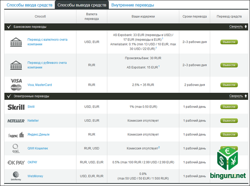
Task: Click the bank icon for currency account transfer
Action: point(16,42)
